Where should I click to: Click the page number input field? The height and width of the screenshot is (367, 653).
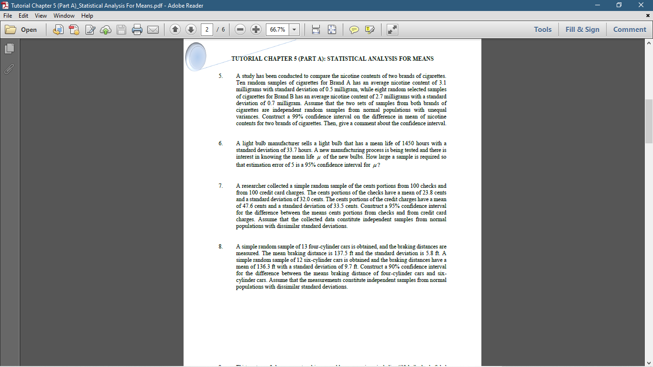click(207, 30)
